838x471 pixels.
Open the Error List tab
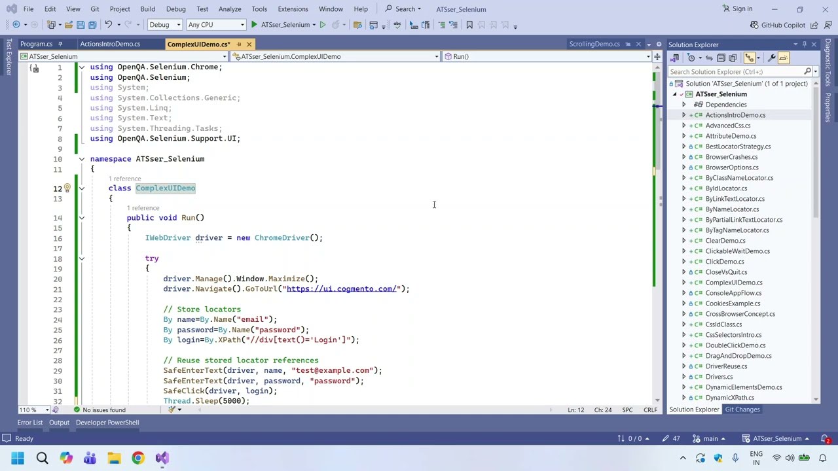(29, 423)
